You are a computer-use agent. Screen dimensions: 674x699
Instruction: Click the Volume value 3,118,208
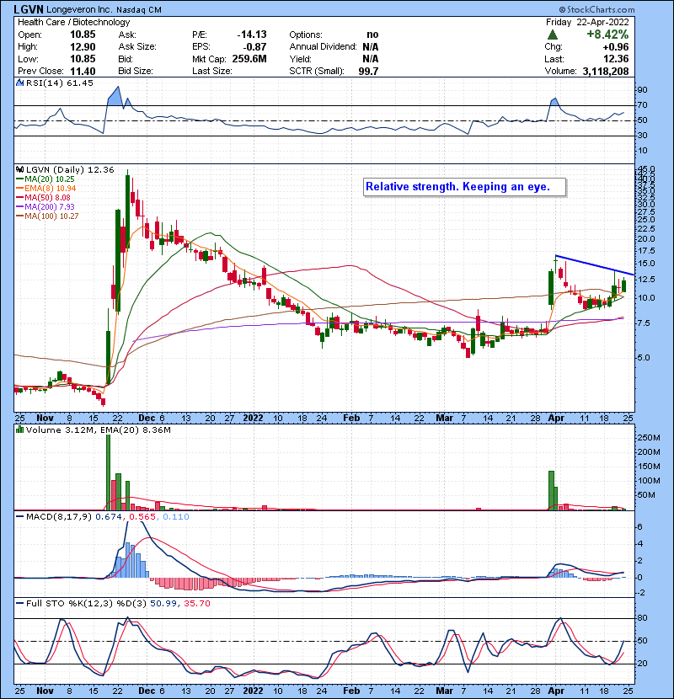tap(606, 72)
